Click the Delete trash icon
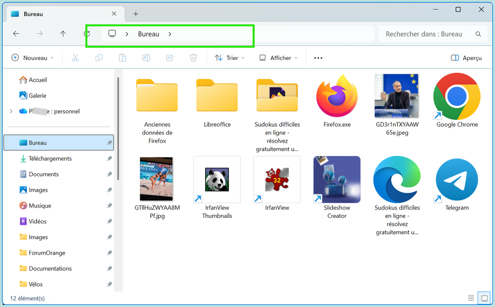The image size is (495, 307). click(x=193, y=58)
